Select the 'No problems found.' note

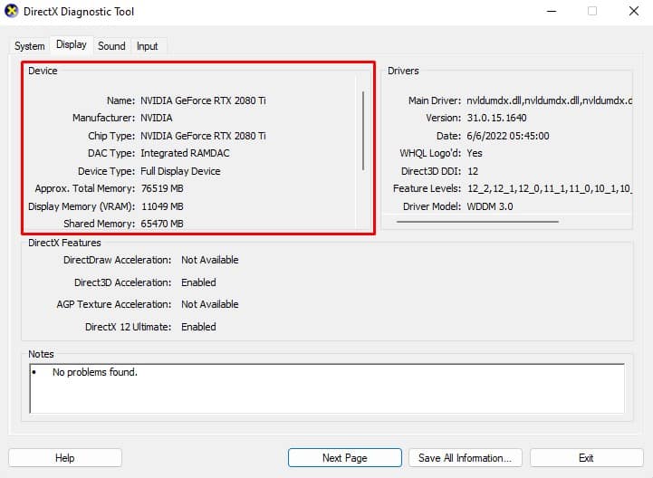tap(95, 372)
